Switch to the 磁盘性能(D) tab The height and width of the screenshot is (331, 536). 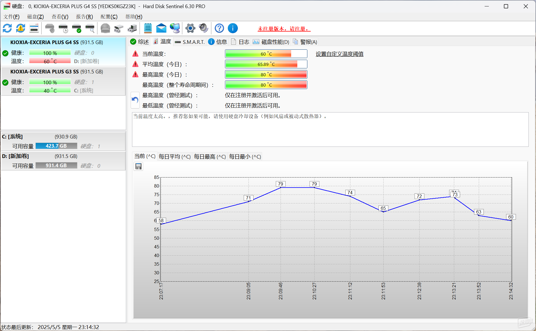pyautogui.click(x=271, y=42)
